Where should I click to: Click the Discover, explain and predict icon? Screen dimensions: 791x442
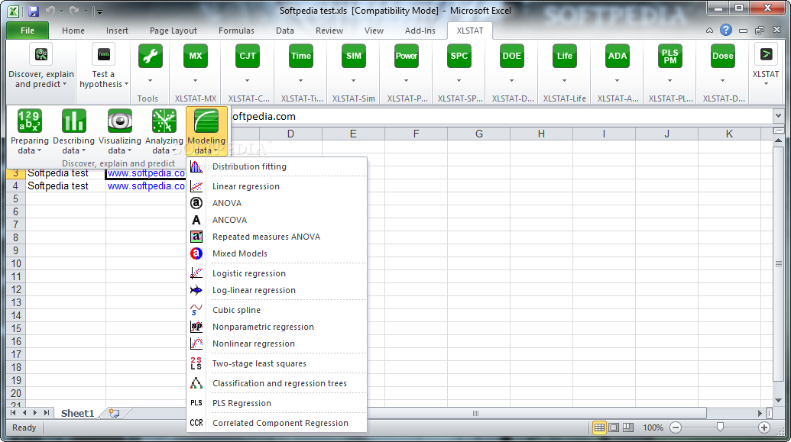tap(41, 54)
